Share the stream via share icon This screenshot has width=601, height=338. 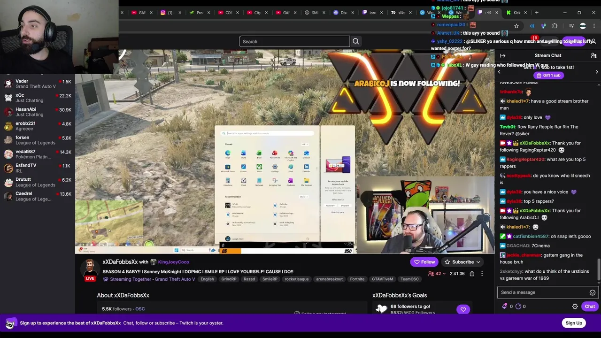[x=472, y=274]
